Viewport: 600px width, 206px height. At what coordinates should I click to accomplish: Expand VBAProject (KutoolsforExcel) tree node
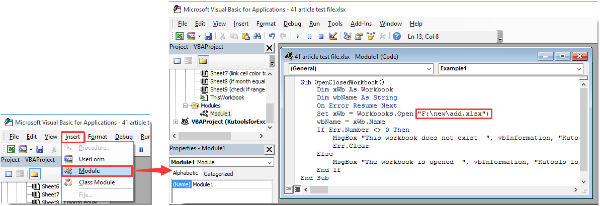coord(176,122)
